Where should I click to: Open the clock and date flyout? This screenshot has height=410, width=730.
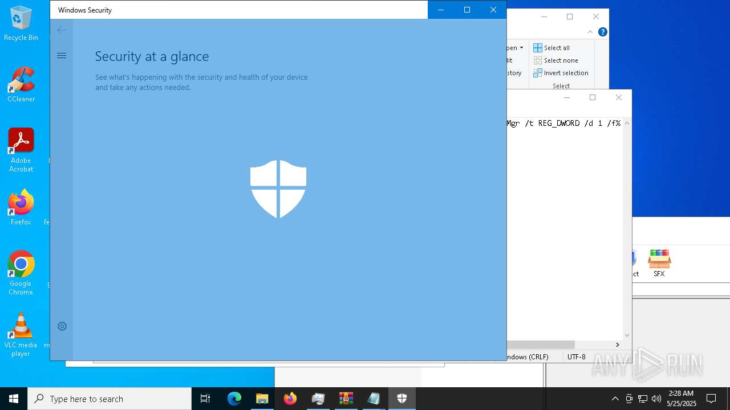681,399
